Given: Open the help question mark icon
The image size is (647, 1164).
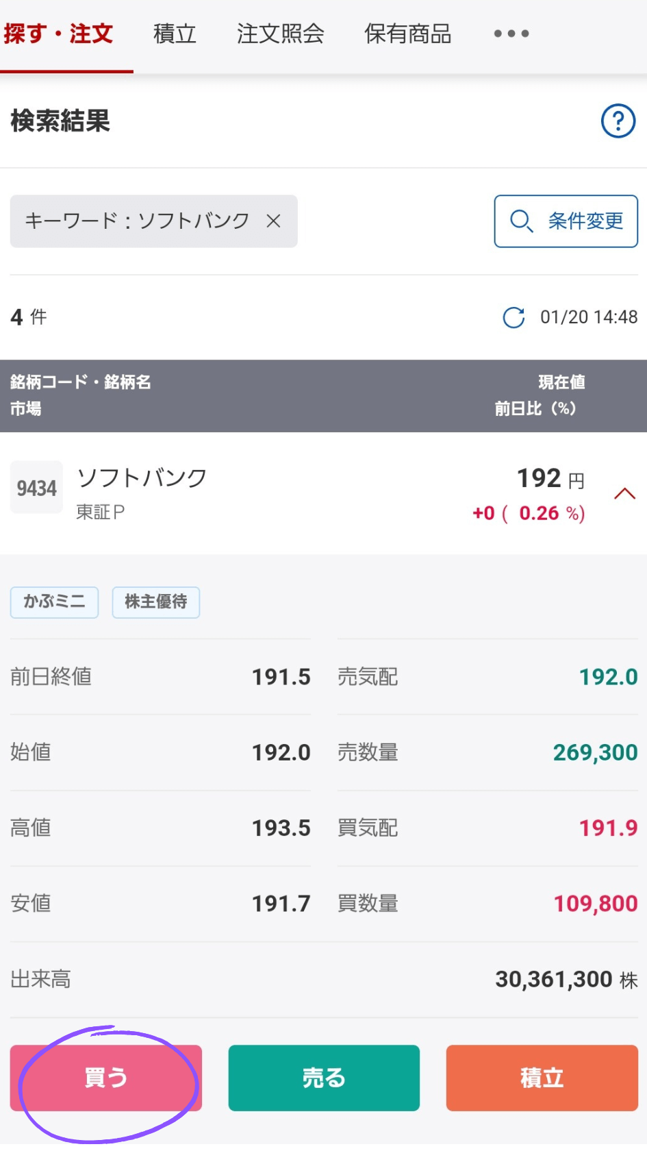Looking at the screenshot, I should click(618, 121).
